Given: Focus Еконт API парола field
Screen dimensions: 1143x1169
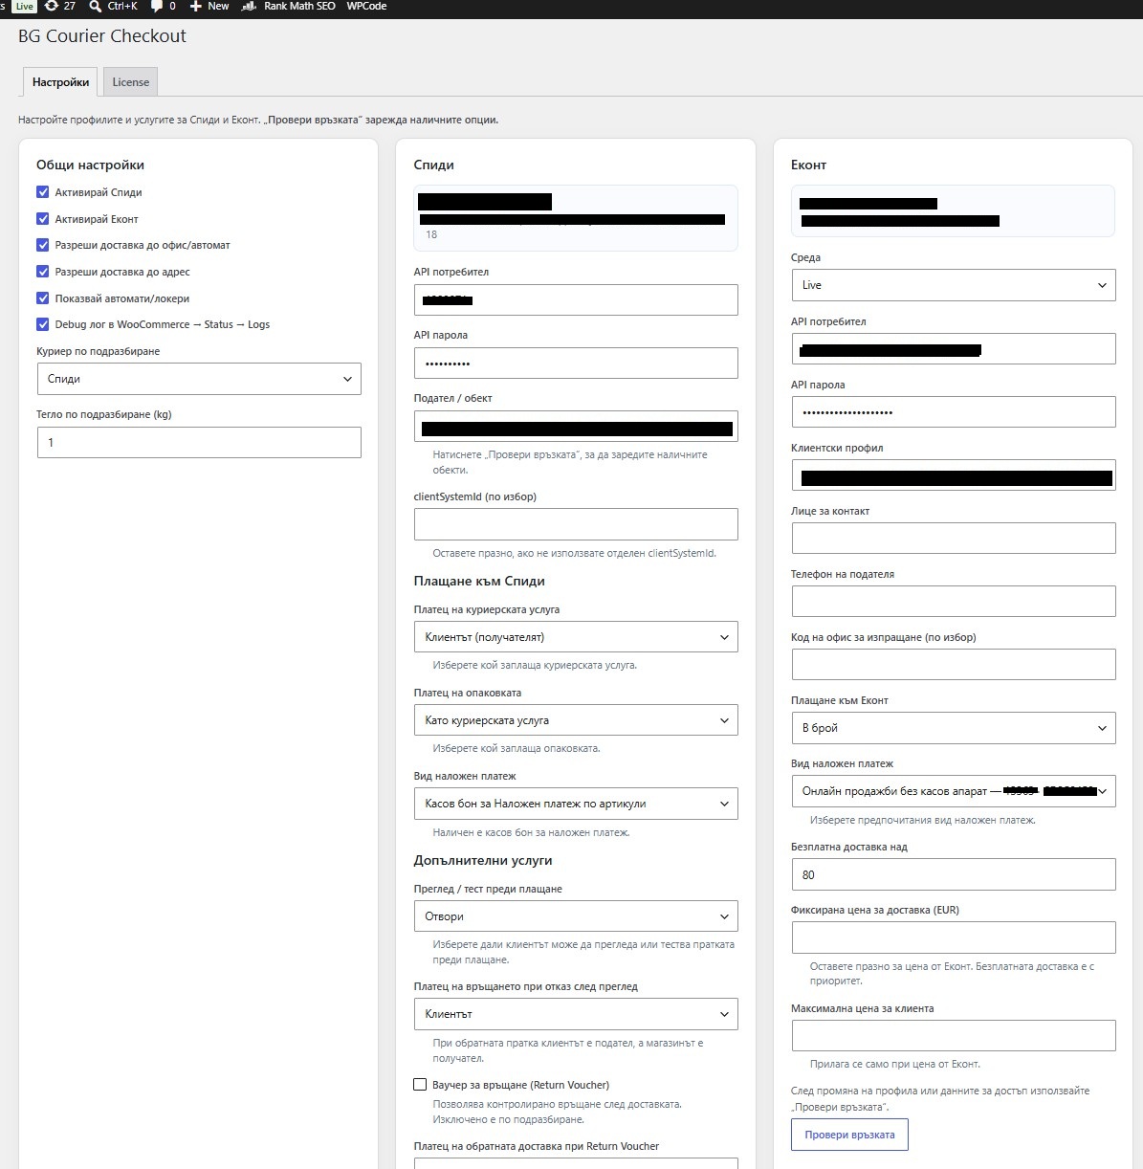Looking at the screenshot, I should click(x=954, y=411).
